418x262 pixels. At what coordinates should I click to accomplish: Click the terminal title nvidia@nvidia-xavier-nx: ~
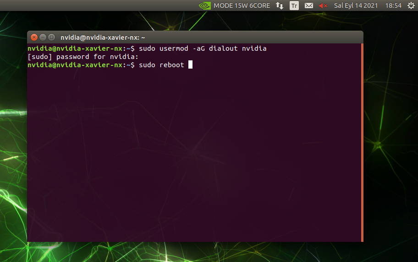[x=103, y=37]
